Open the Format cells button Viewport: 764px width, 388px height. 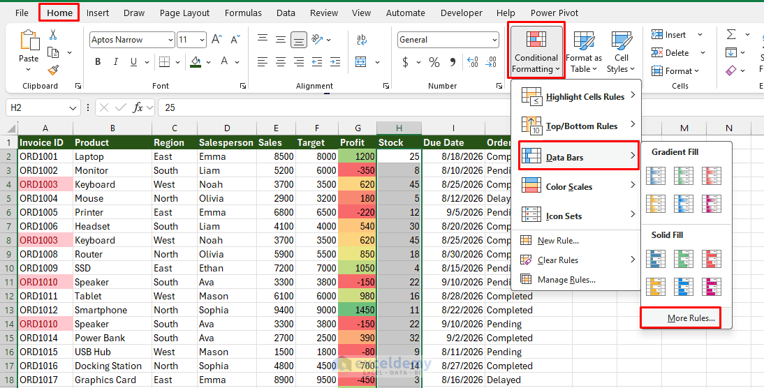click(x=675, y=70)
